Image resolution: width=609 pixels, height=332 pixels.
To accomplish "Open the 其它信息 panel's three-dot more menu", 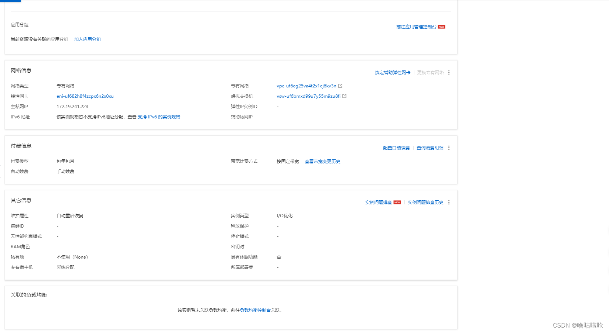I will pos(449,202).
